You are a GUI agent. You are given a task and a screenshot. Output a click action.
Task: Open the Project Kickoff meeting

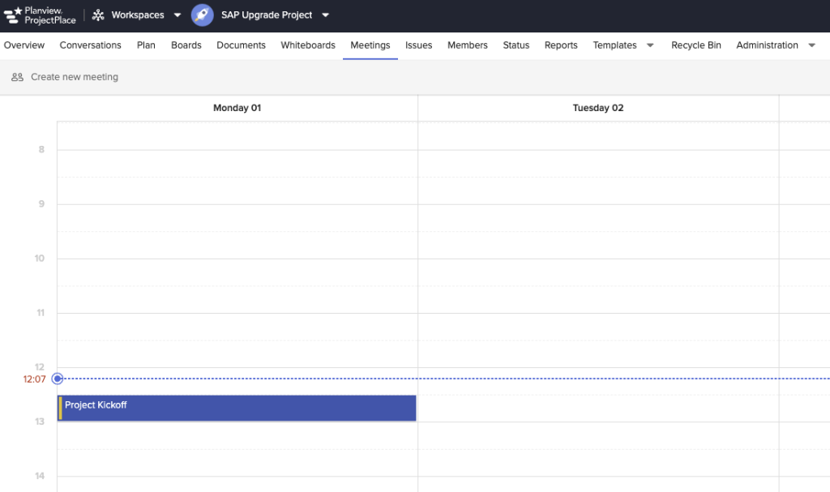(237, 408)
